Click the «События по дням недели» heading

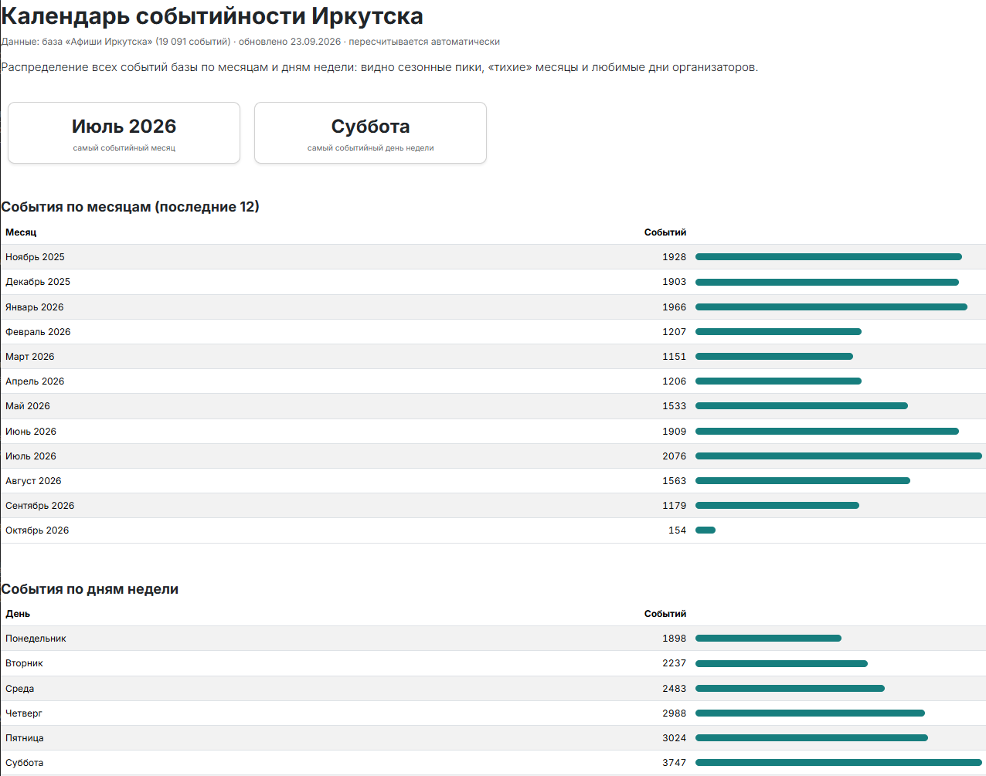[x=90, y=589]
